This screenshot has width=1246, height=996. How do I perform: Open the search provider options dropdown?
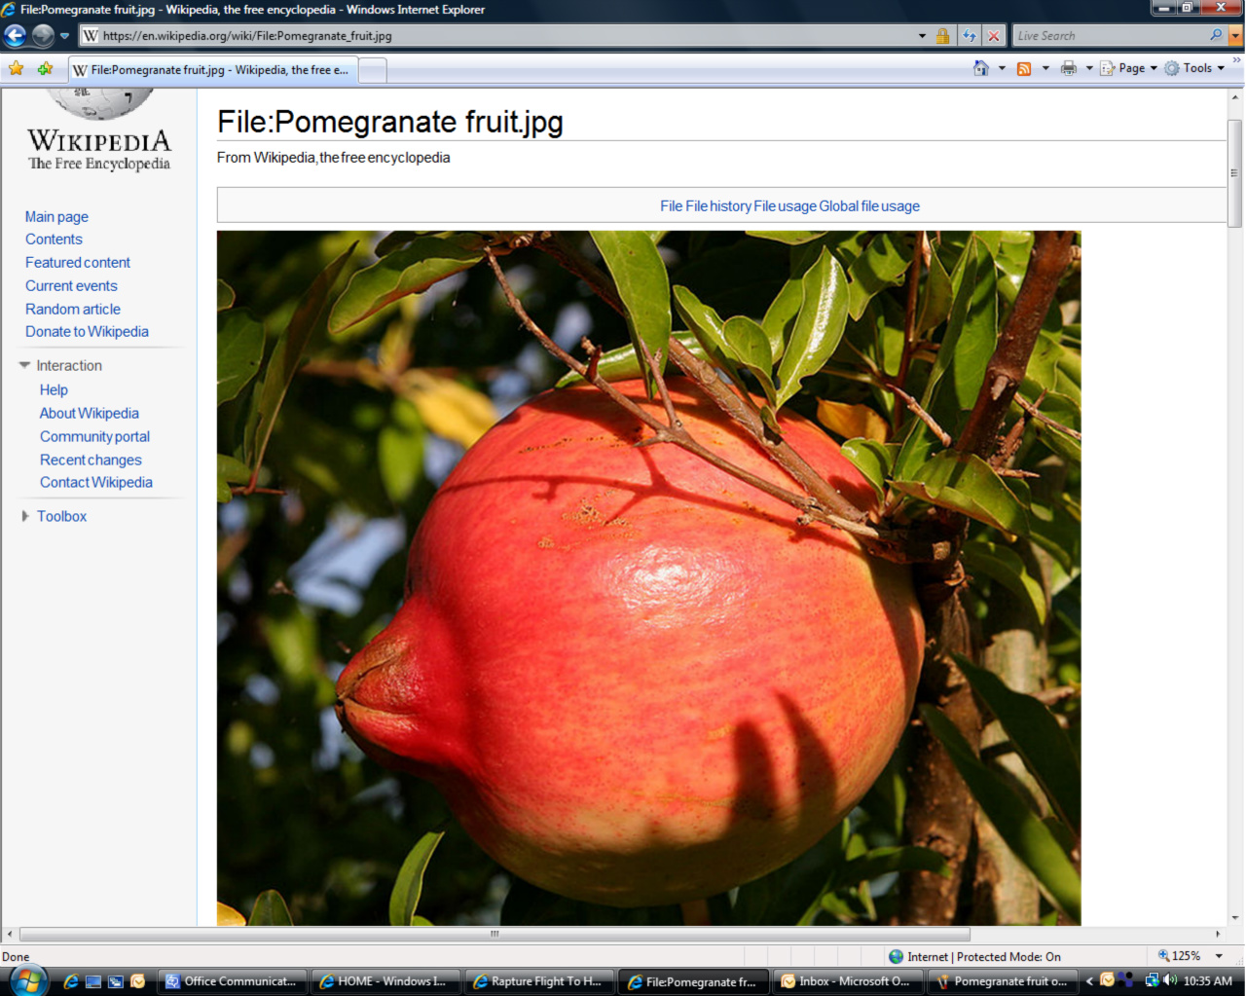tap(1236, 36)
